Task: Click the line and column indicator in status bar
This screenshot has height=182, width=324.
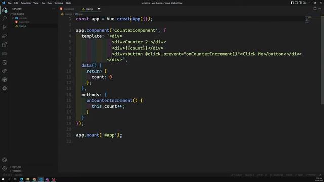Action: tap(236, 175)
